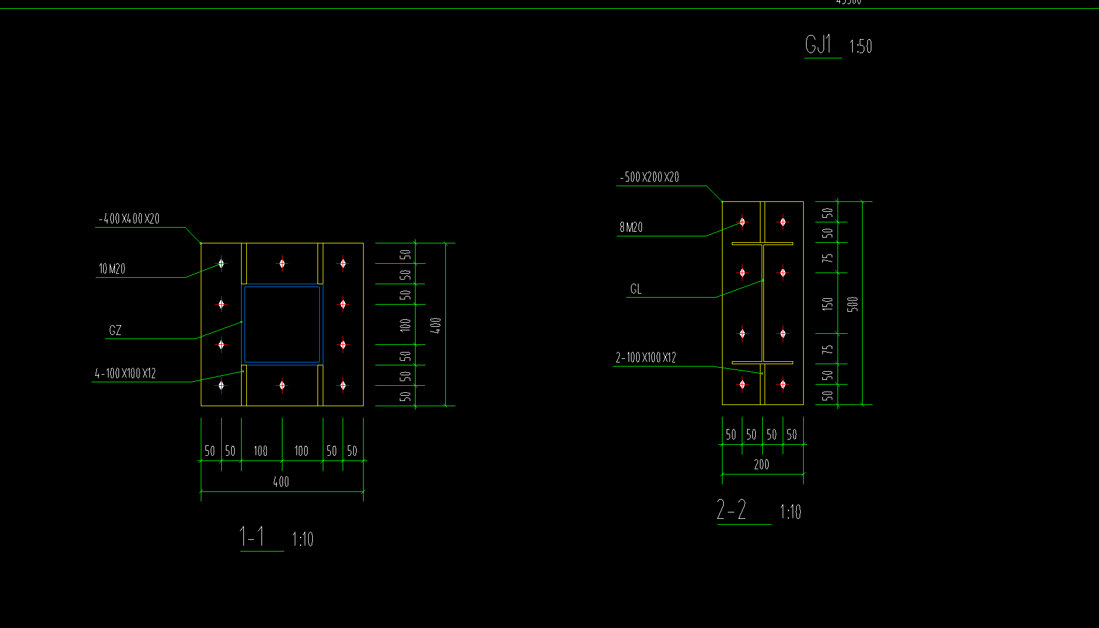Image resolution: width=1099 pixels, height=628 pixels.
Task: Click the 500 overall height dimension text
Action: tap(853, 304)
